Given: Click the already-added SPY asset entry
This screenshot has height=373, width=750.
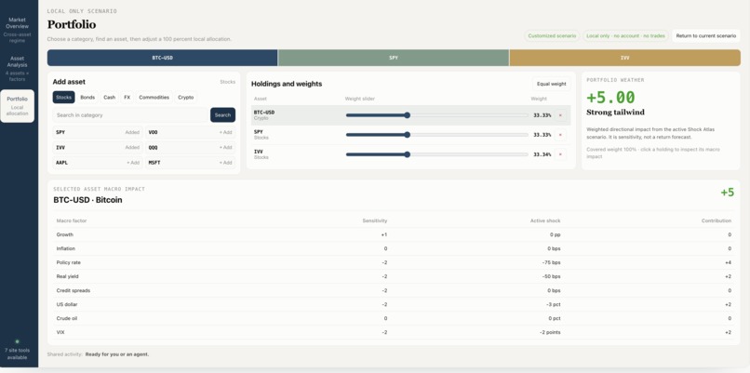Looking at the screenshot, I should point(98,132).
